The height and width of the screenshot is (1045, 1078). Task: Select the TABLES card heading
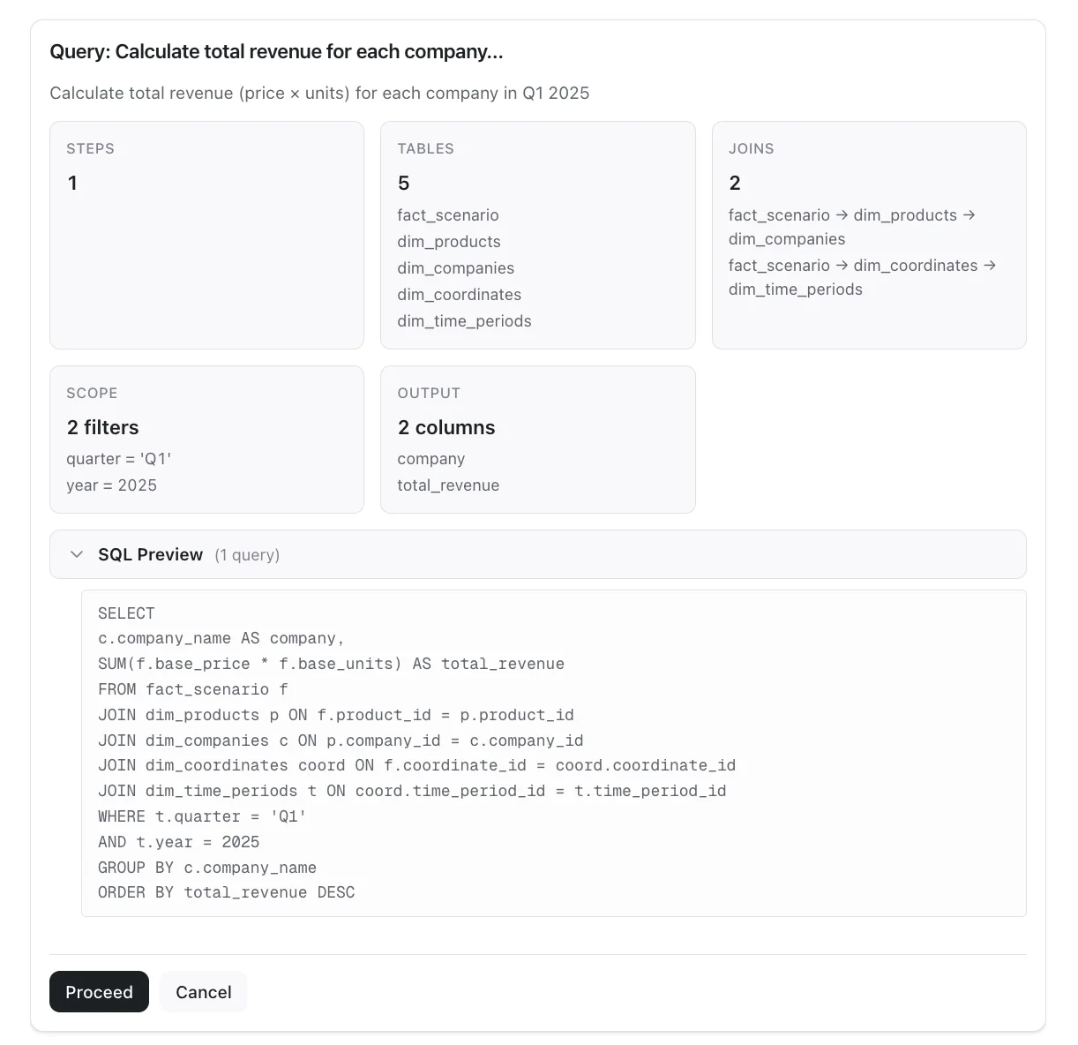(425, 148)
